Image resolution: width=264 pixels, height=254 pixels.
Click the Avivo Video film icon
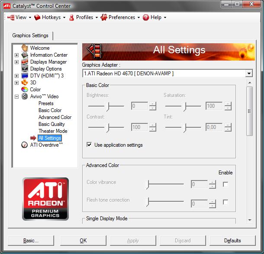(x=25, y=96)
